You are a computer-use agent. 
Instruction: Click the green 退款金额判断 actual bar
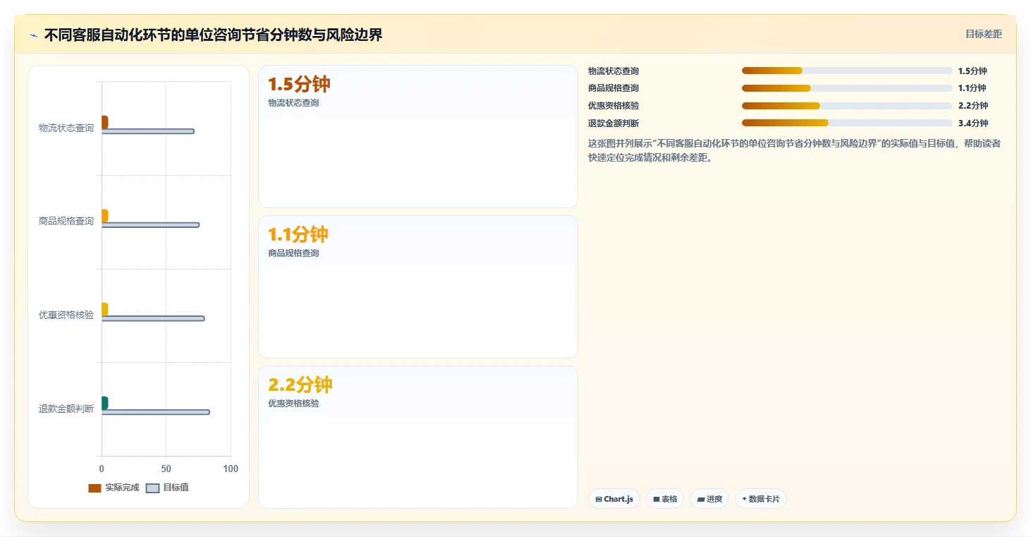coord(105,403)
